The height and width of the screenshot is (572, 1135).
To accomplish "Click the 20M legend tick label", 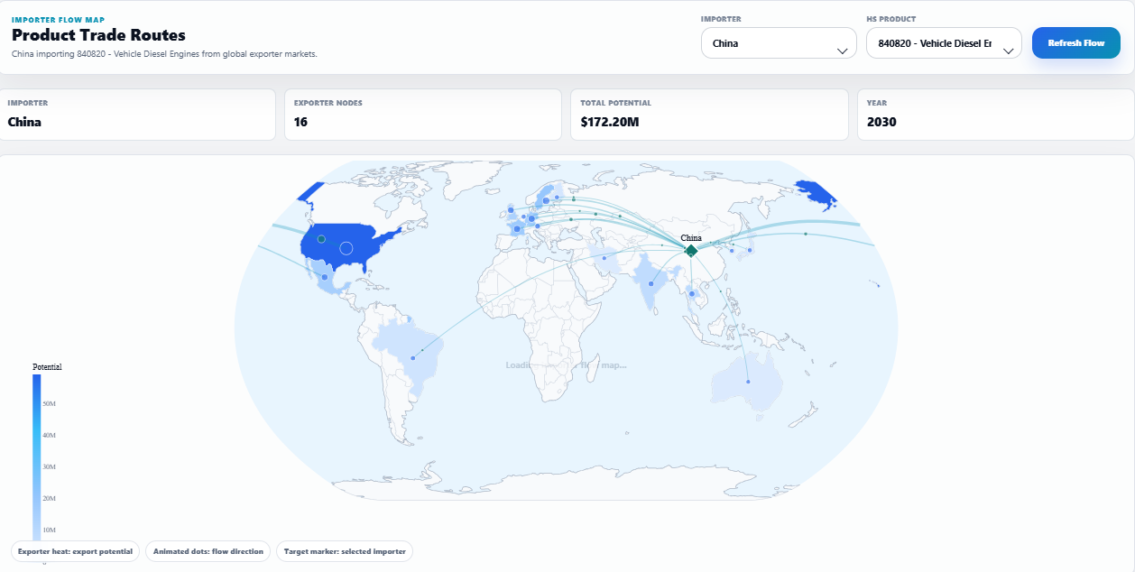I will pos(50,498).
